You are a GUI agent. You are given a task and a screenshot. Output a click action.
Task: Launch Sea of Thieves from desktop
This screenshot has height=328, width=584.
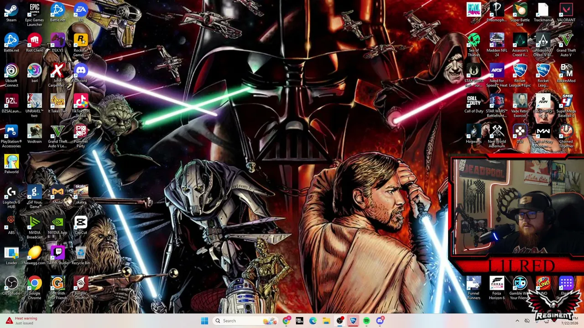click(474, 45)
